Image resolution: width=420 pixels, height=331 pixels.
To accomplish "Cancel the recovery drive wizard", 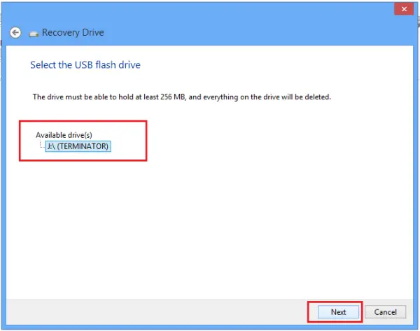I will tap(385, 312).
